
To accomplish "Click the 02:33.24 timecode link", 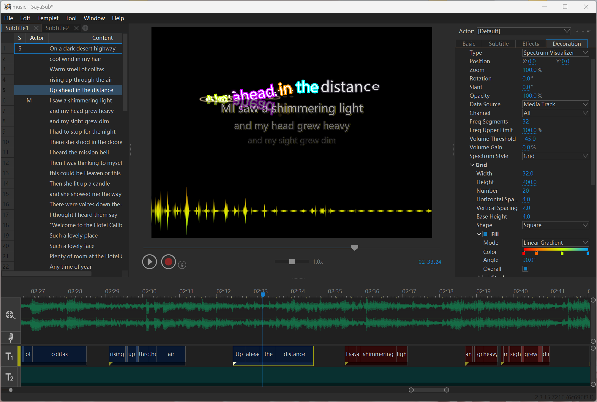I will [430, 262].
